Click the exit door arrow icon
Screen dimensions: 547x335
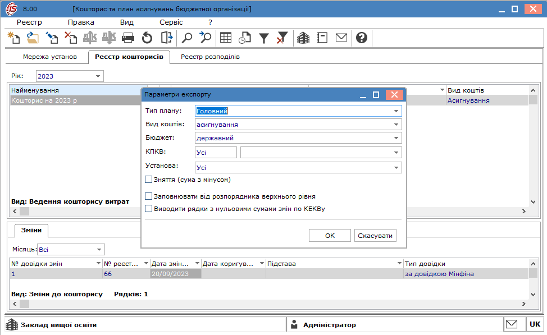click(x=166, y=37)
